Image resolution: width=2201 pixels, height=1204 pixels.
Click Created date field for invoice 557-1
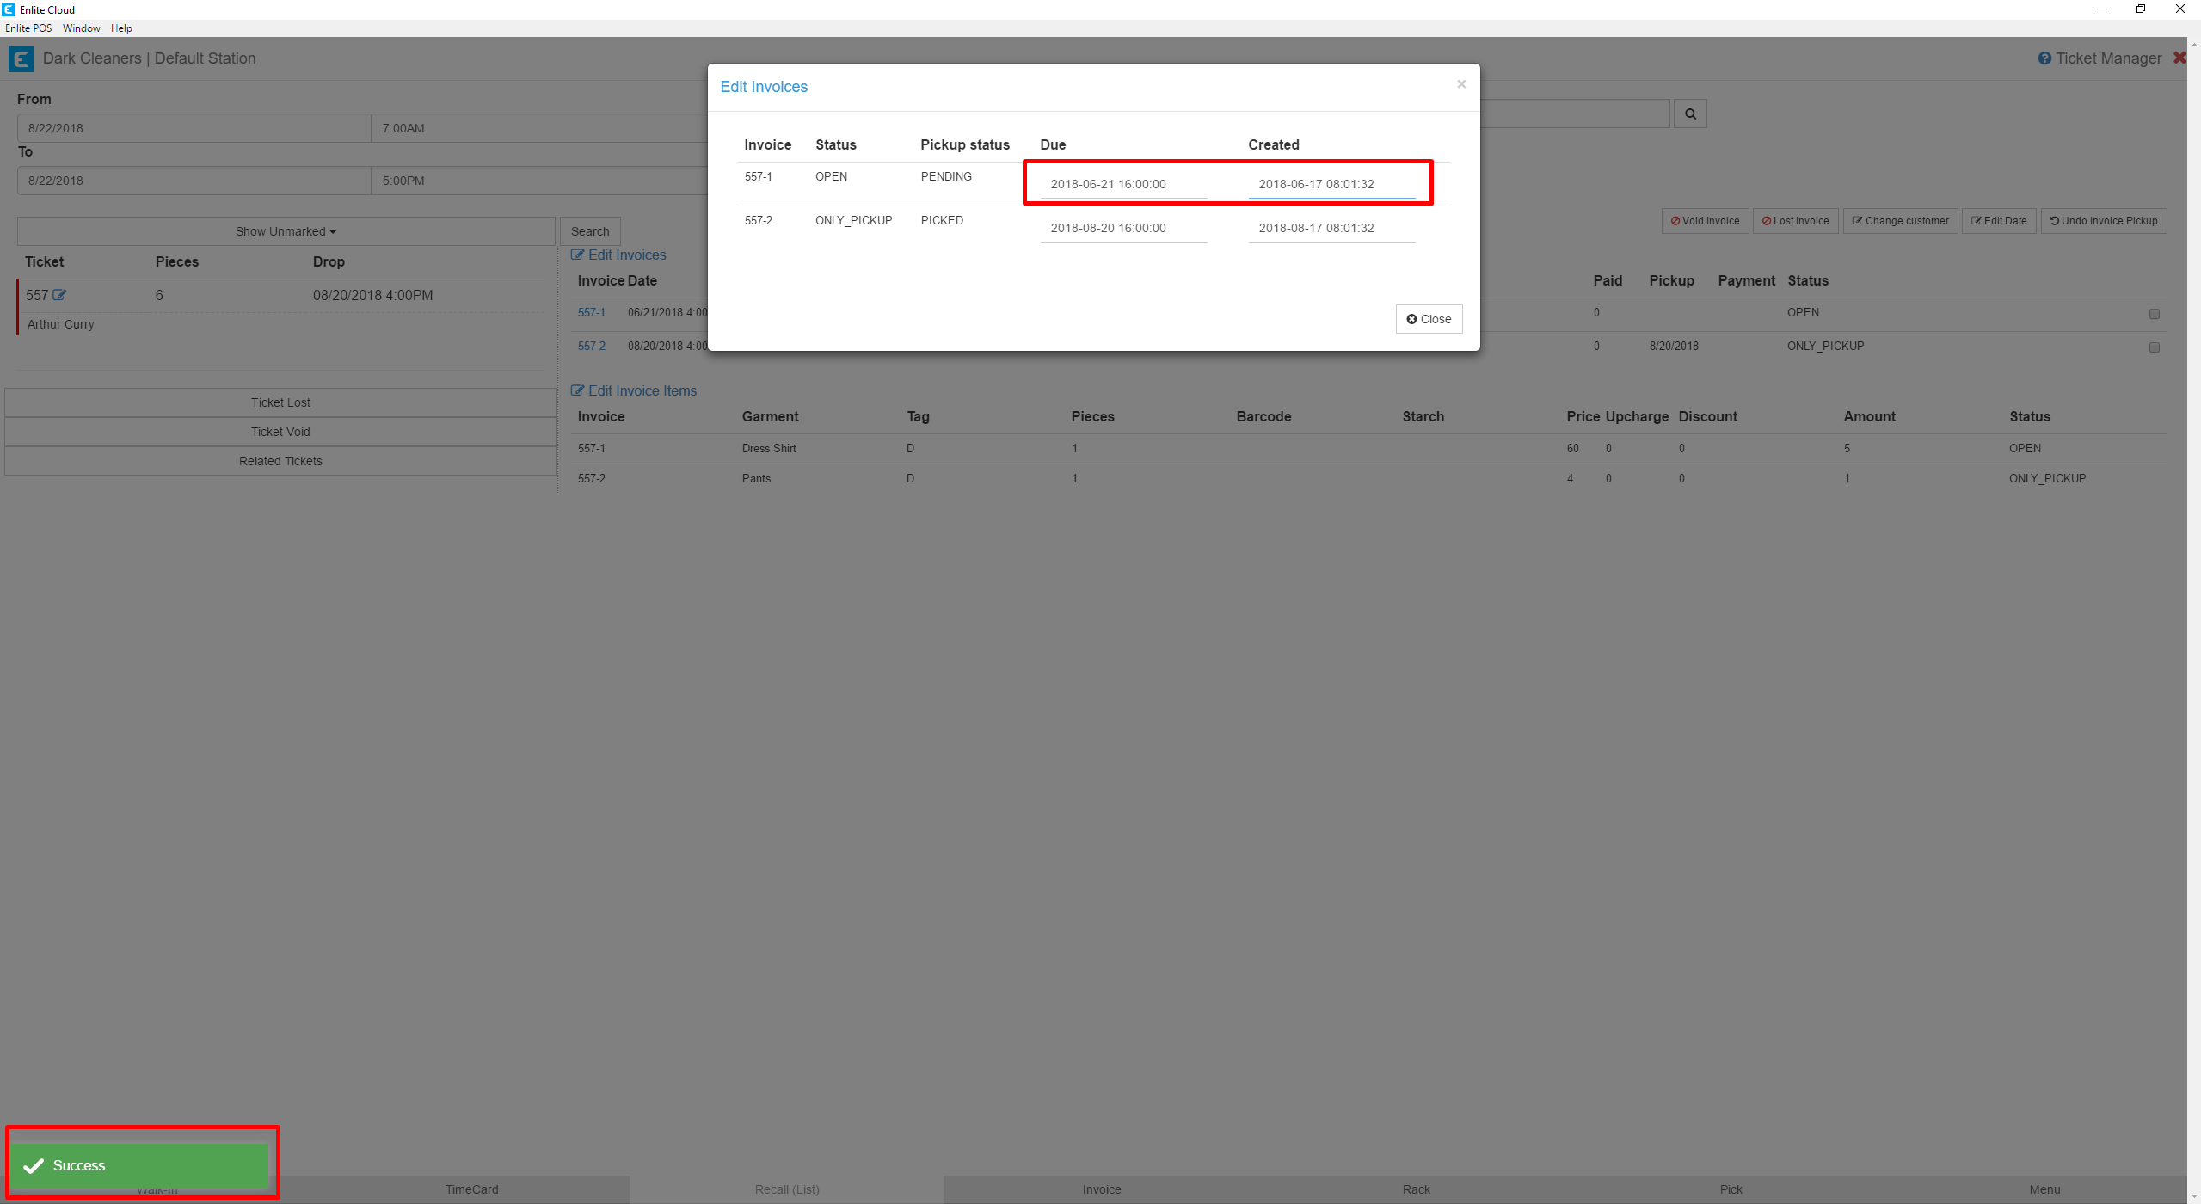pyautogui.click(x=1331, y=184)
